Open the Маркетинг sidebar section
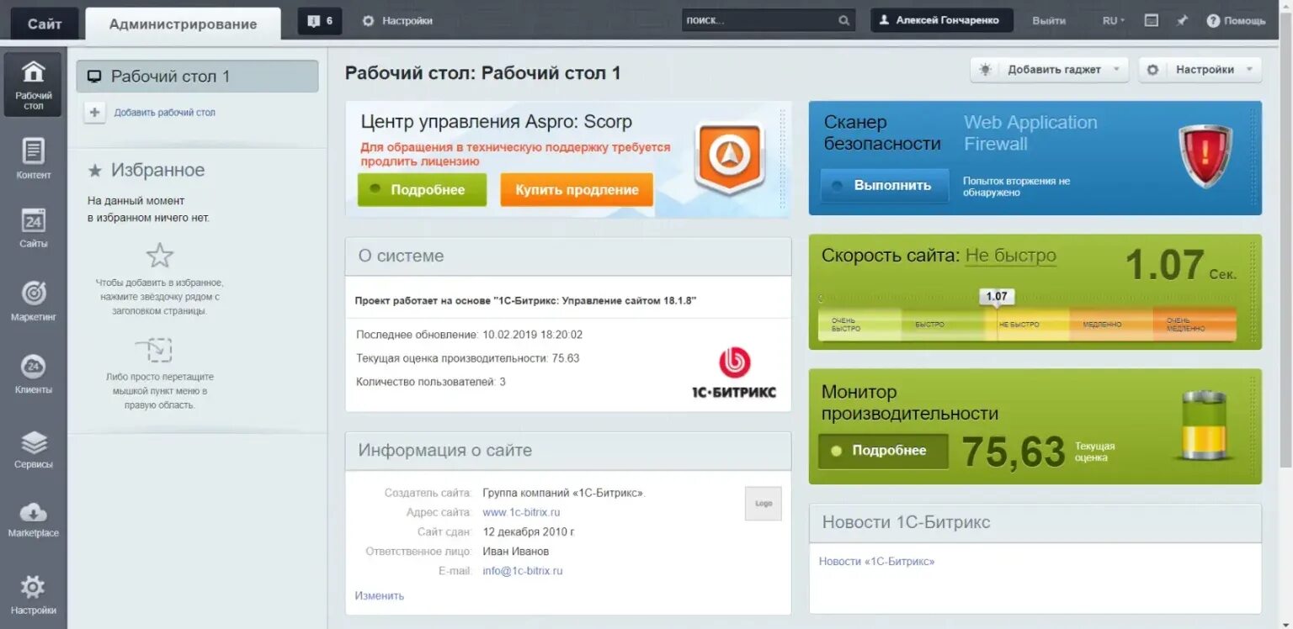This screenshot has width=1293, height=629. pos(33,301)
